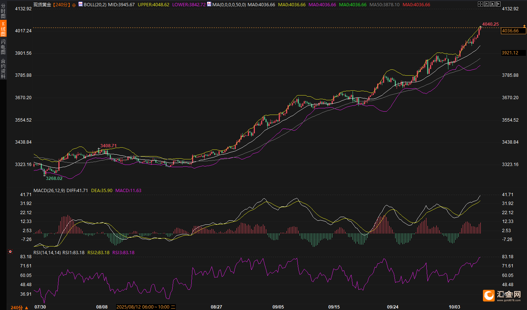527x310 pixels.
Task: Click the crosshair cursor icon at top right
Action: pos(480,4)
